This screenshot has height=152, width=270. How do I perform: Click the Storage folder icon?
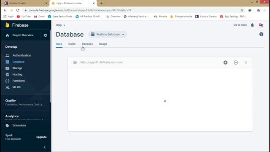[8, 68]
